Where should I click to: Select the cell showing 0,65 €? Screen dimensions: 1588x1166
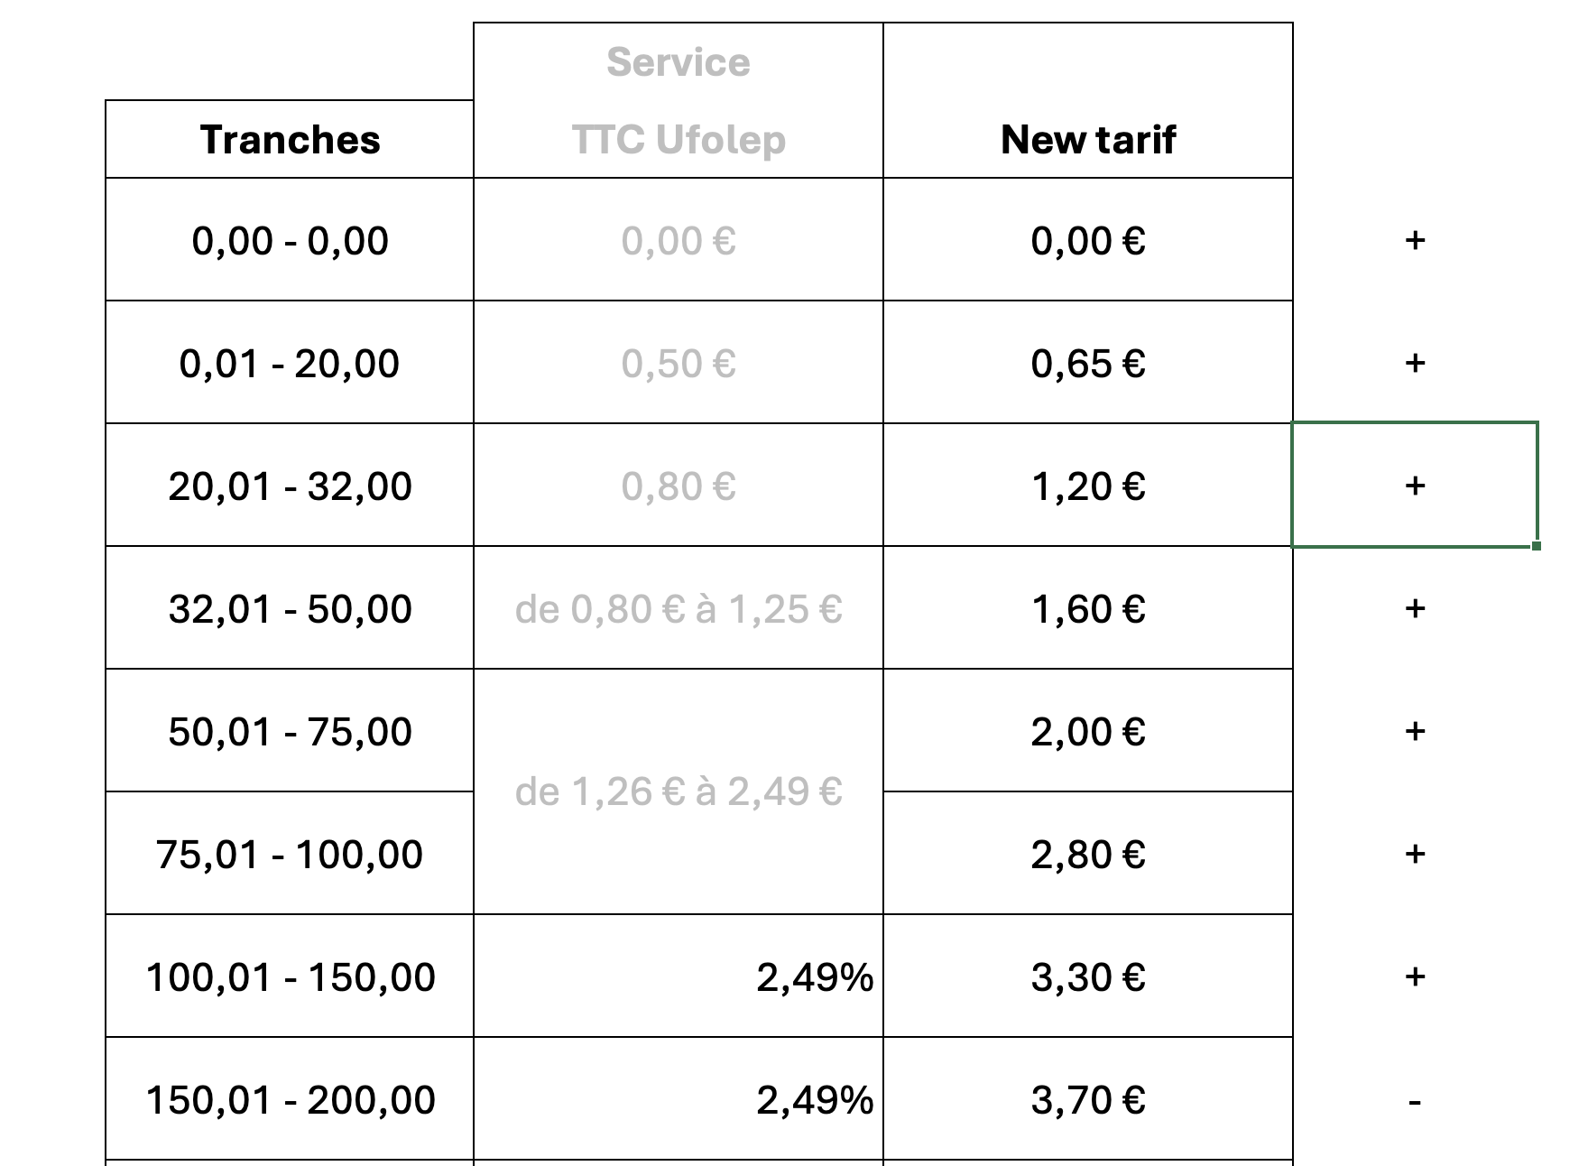coord(1087,363)
